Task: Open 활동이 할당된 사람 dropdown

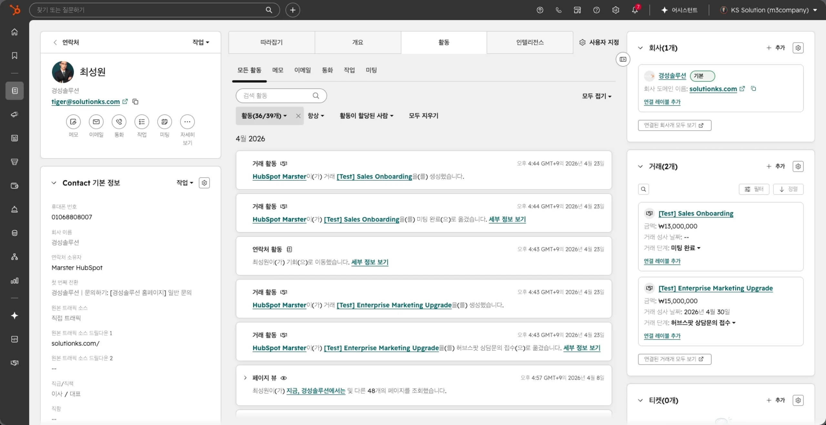Action: (367, 116)
